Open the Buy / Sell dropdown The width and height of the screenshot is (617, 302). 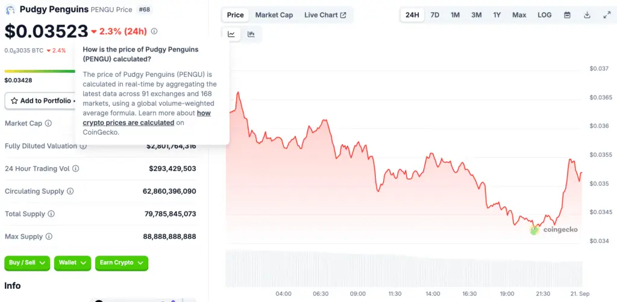tap(27, 263)
